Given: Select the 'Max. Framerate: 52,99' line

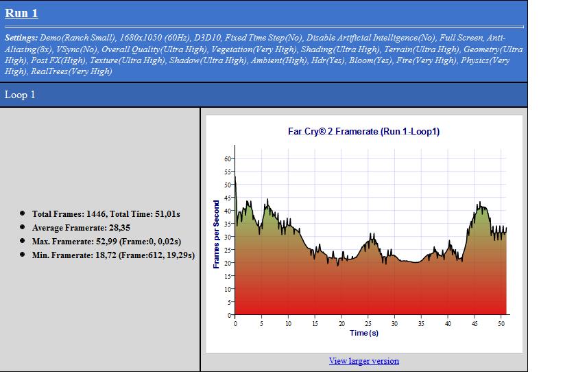Looking at the screenshot, I should click(x=106, y=241).
